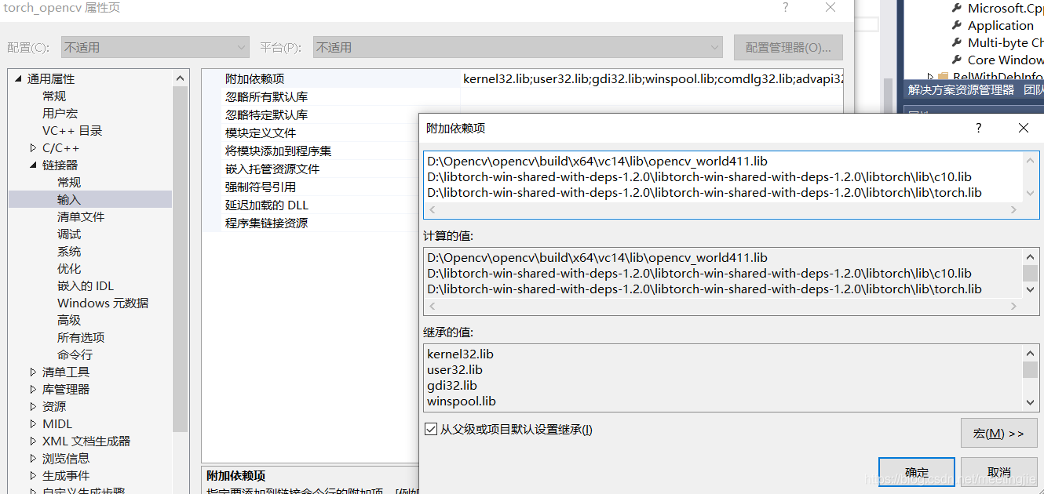Open the 平台 dropdown
Image resolution: width=1044 pixels, height=494 pixels.
[517, 47]
